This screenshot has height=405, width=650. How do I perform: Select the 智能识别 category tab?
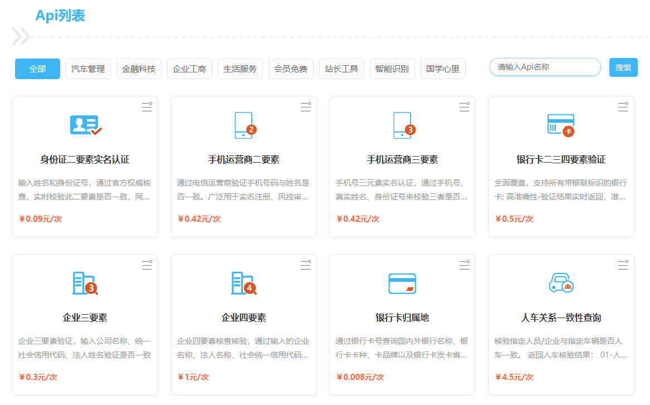coord(392,69)
